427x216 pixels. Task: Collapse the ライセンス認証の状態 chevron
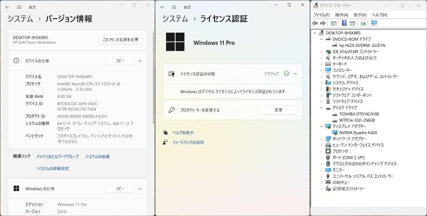tap(295, 74)
